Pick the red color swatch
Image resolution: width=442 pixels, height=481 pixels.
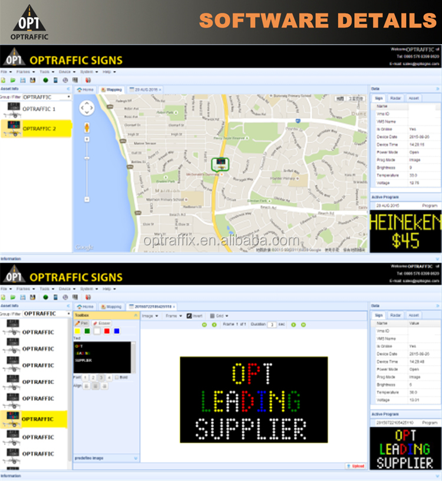pyautogui.click(x=107, y=331)
